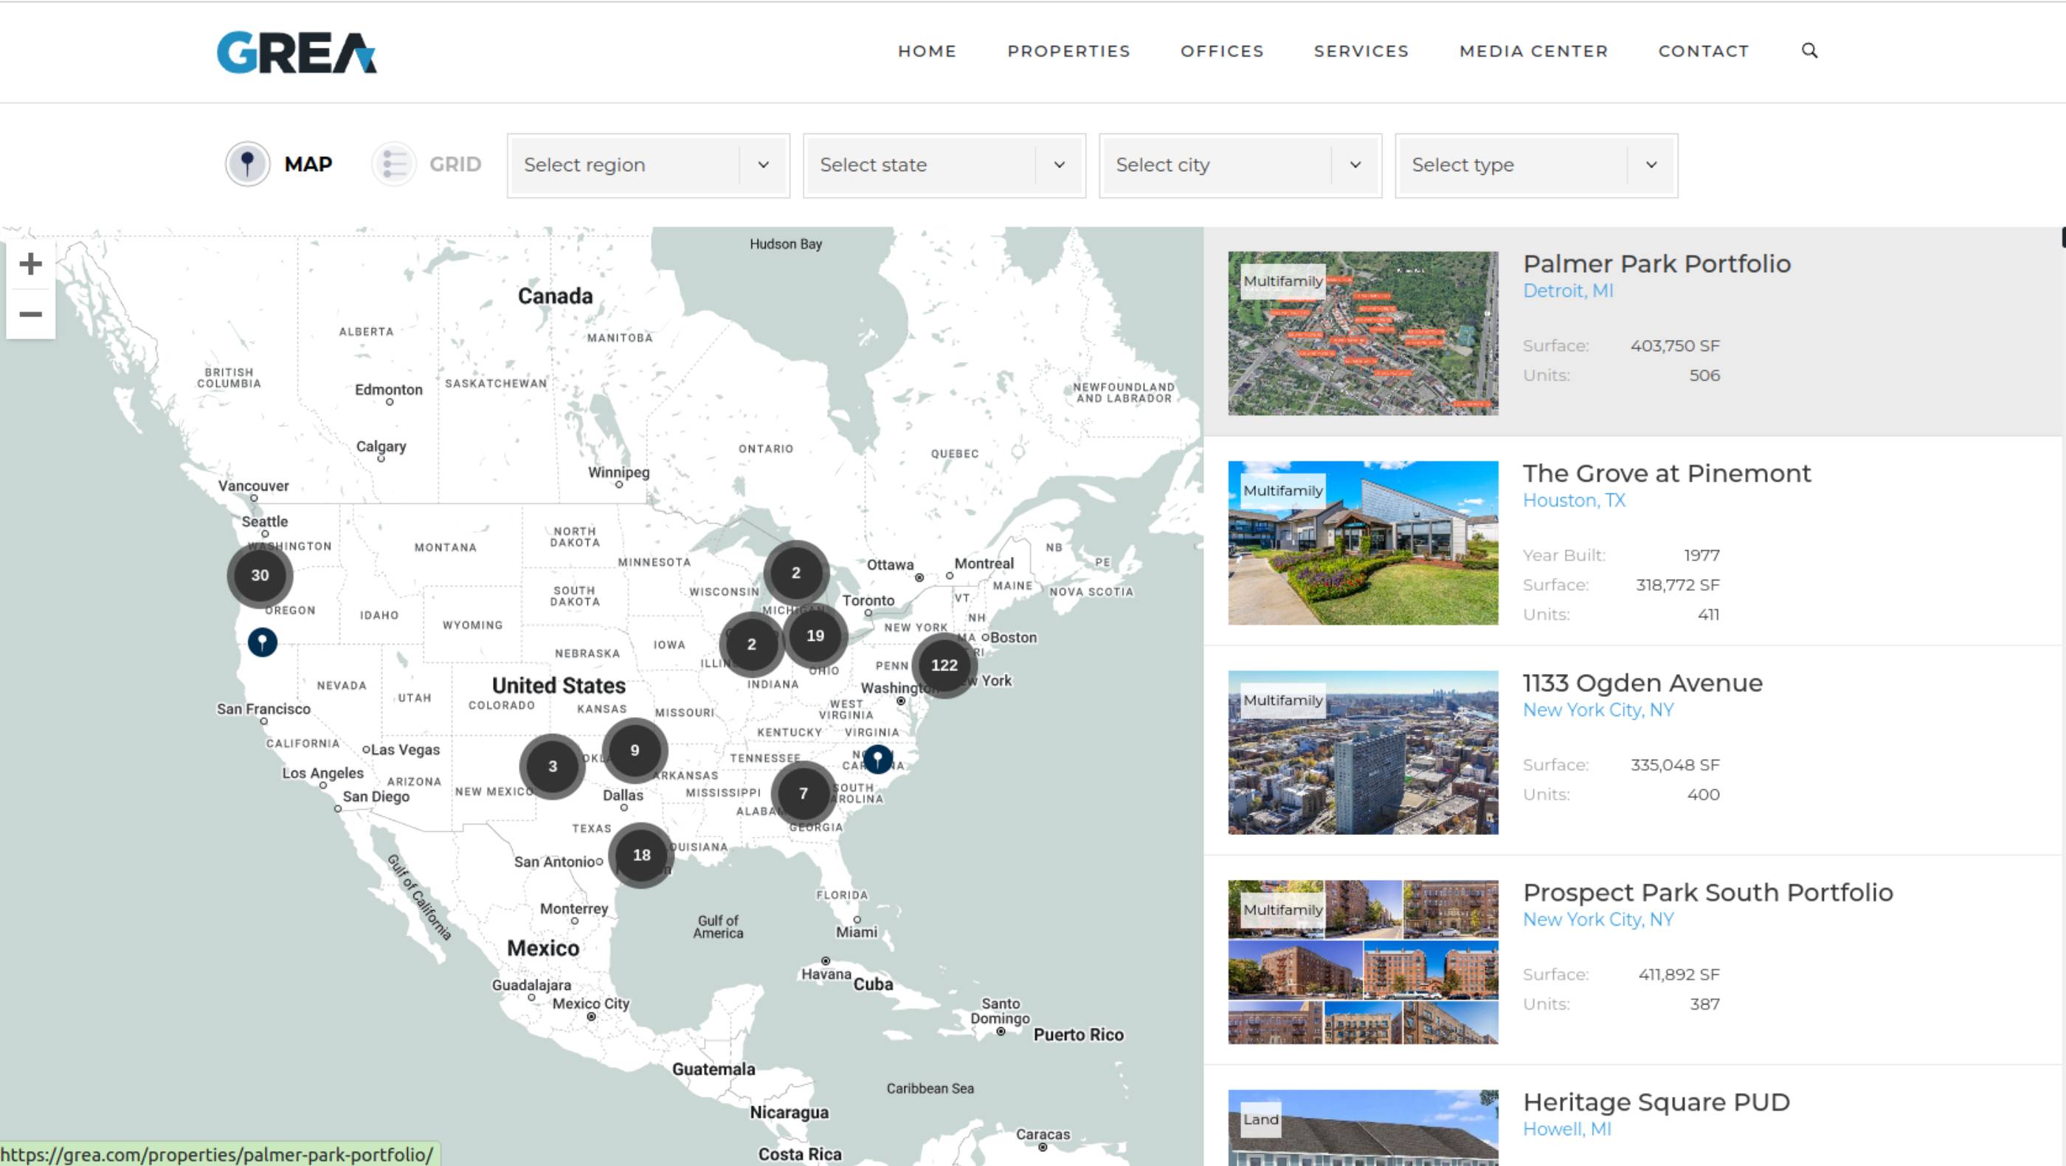2066x1166 pixels.
Task: Click the Houston, TX location link
Action: click(x=1574, y=500)
